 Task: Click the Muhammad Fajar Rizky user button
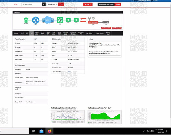(x=106, y=4)
